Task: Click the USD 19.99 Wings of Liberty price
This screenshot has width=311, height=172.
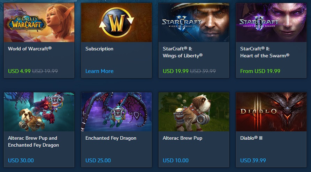Action: [175, 71]
